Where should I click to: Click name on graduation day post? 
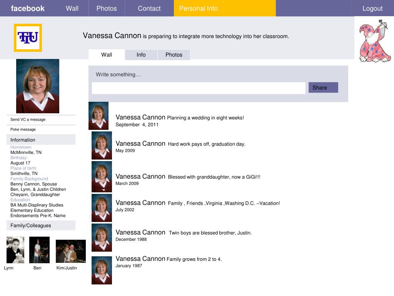click(x=140, y=143)
